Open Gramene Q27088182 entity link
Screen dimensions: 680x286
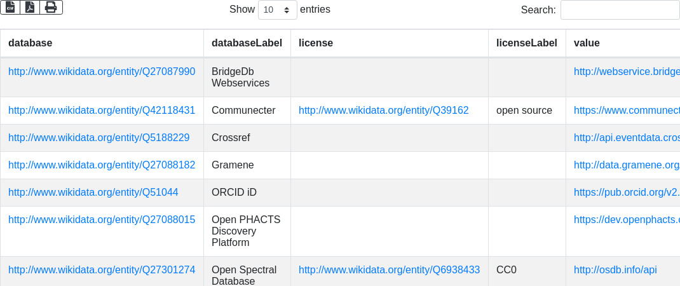point(102,165)
